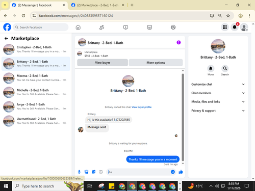Screen dimensions: 255x191
Task: Go to Facebook Home feed icon
Action: (78, 27)
